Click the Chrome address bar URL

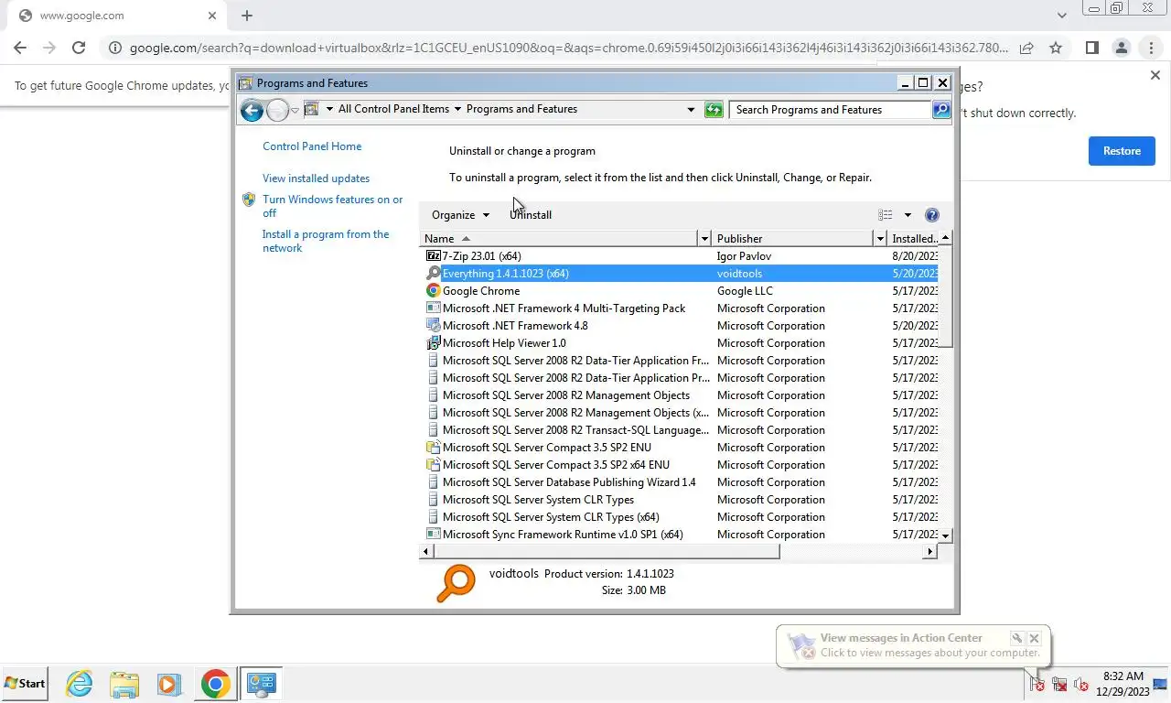coord(569,48)
